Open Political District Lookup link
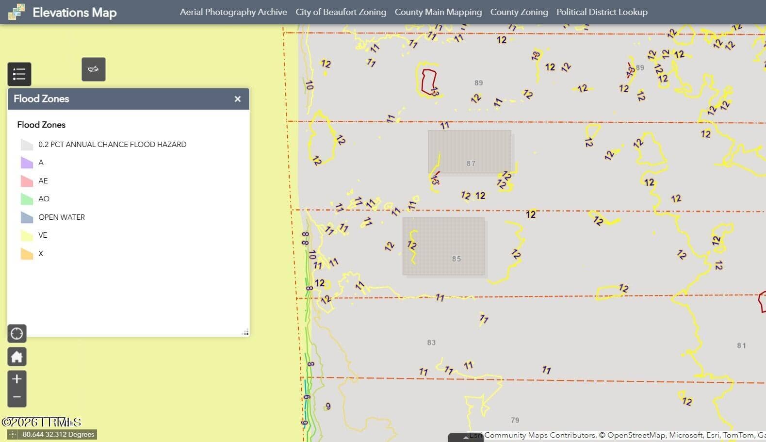 point(602,12)
